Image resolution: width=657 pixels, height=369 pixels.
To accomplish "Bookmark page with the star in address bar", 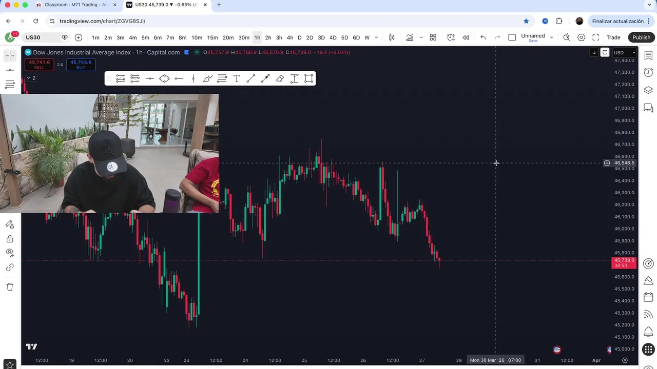I will tap(526, 21).
